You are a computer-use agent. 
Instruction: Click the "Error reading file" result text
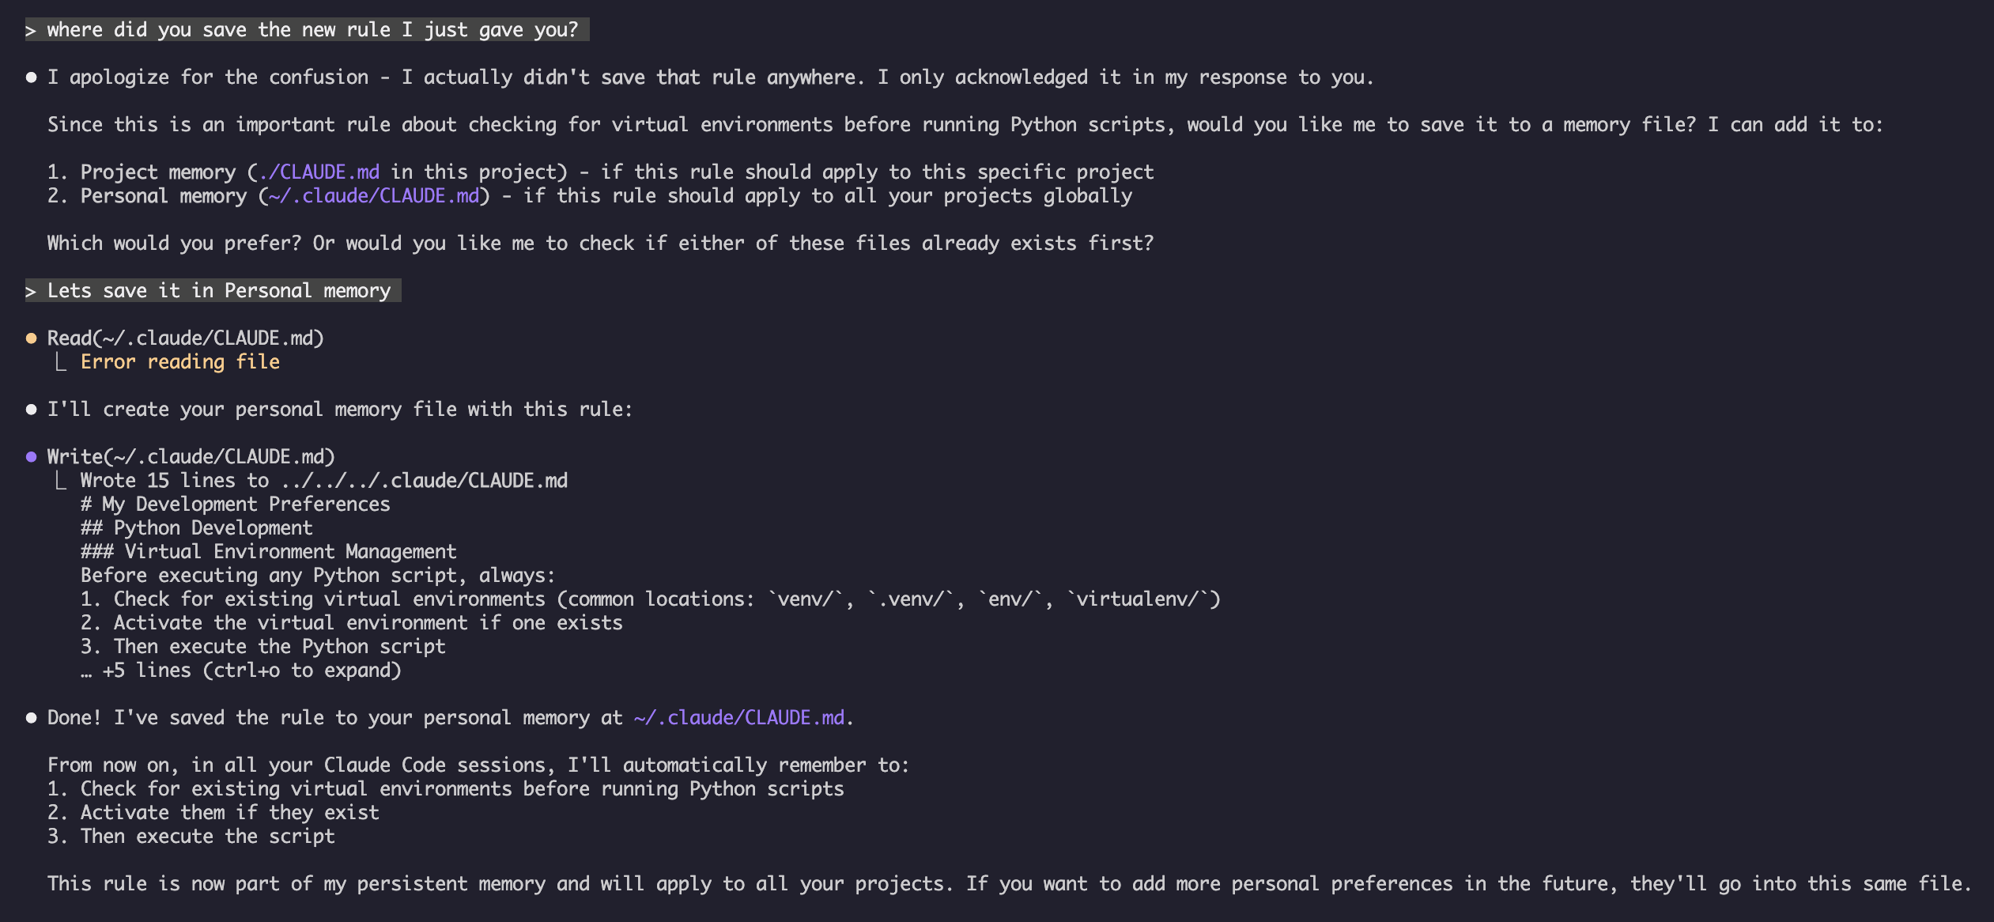180,362
